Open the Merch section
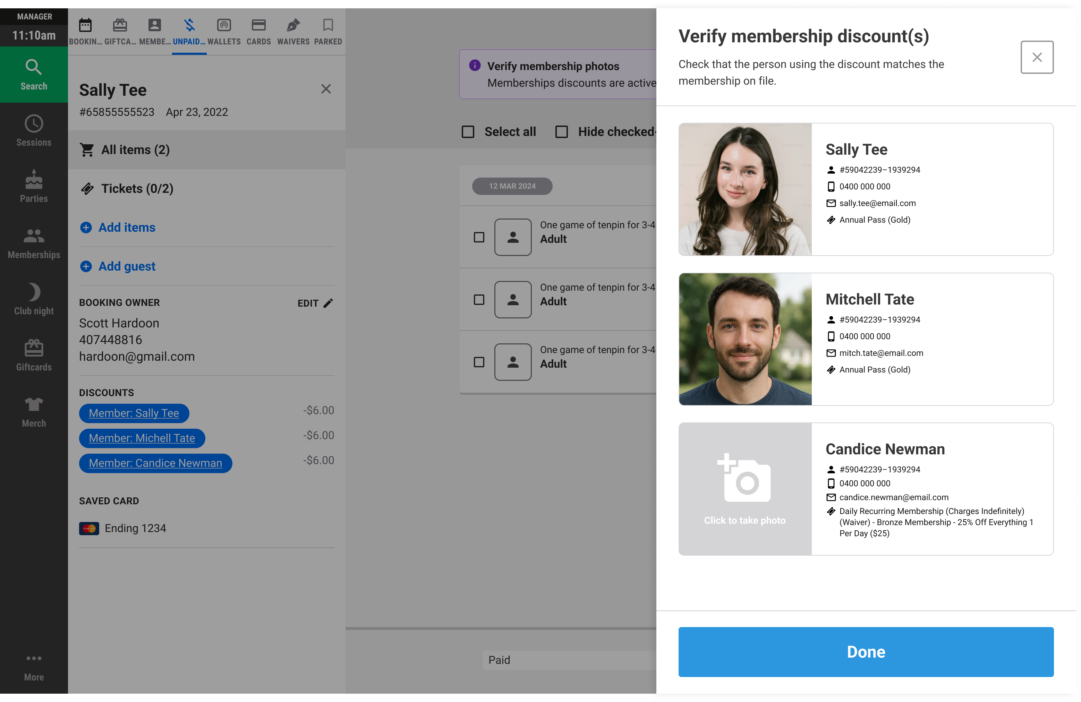Image resolution: width=1081 pixels, height=702 pixels. pyautogui.click(x=34, y=412)
